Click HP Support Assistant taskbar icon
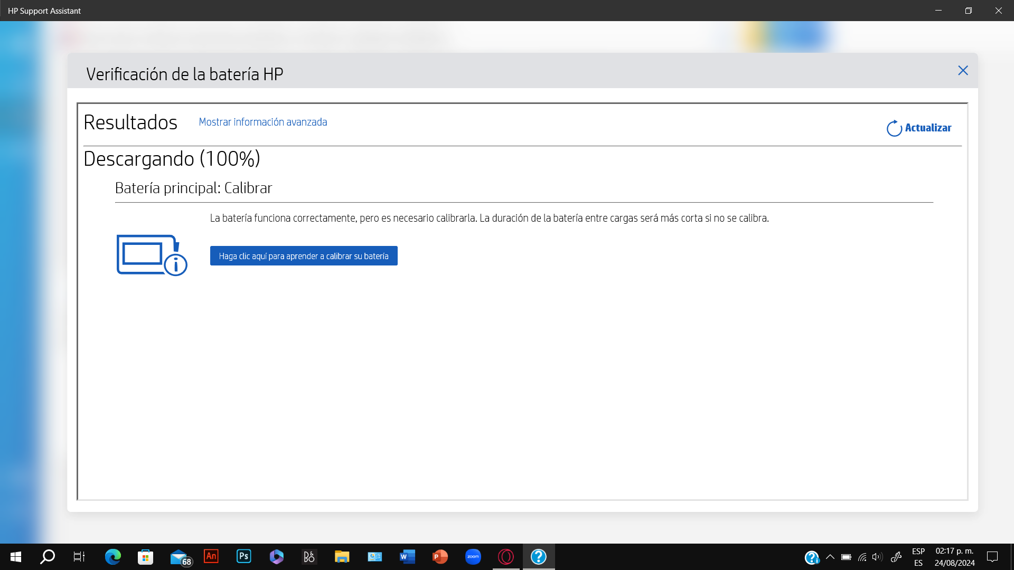Screen dimensions: 1014x570 coord(538,556)
